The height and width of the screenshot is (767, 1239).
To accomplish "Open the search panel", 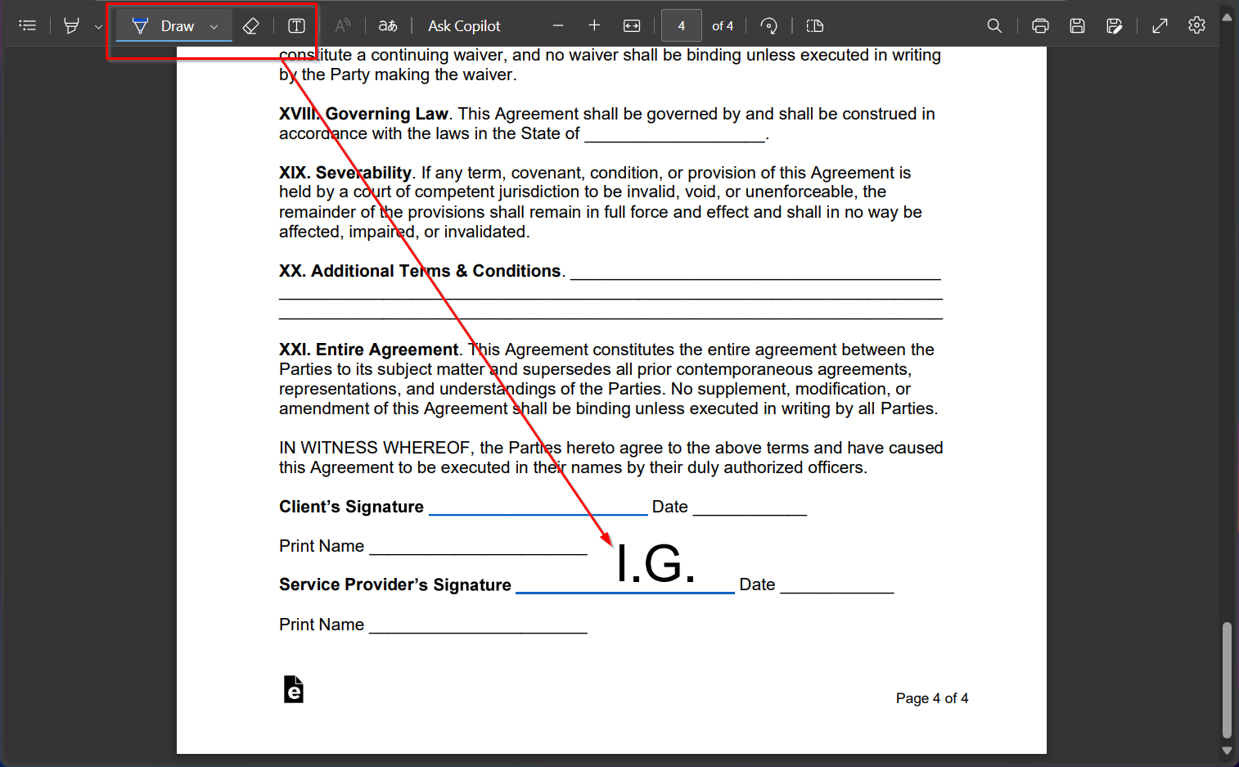I will tap(994, 25).
